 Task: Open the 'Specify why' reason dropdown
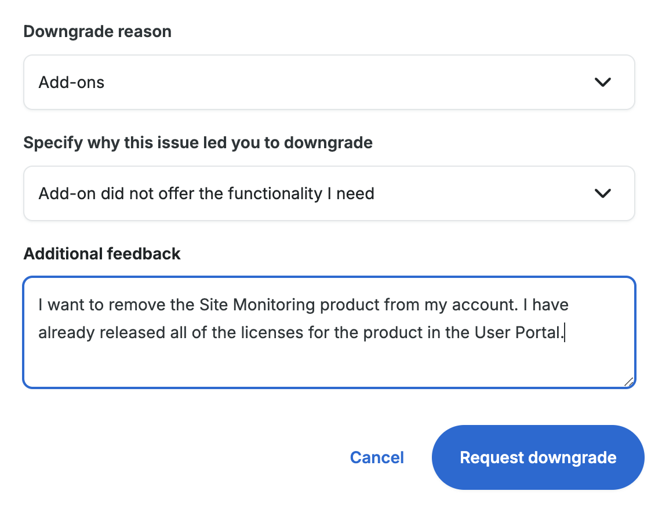pyautogui.click(x=329, y=193)
